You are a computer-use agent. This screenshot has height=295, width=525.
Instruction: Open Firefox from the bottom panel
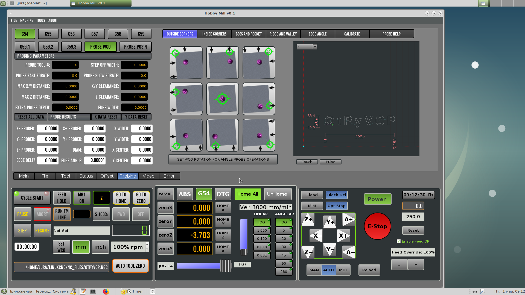click(x=106, y=291)
